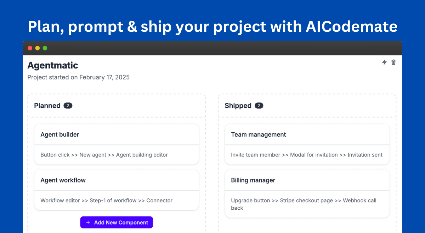
Task: Click the red traffic-light dot
Action: click(x=30, y=48)
